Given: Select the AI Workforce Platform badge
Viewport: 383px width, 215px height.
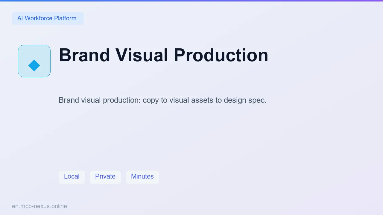Looking at the screenshot, I should (x=48, y=18).
